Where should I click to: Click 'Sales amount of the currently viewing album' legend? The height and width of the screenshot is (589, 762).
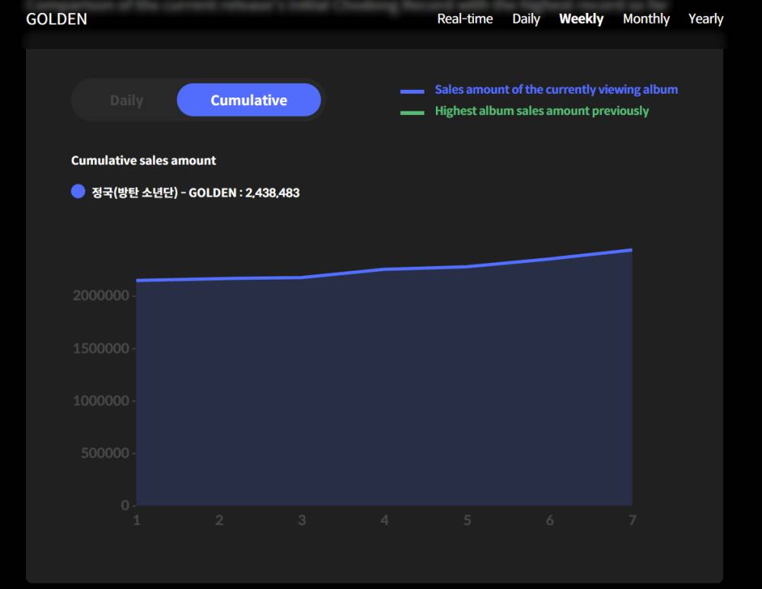pos(556,90)
